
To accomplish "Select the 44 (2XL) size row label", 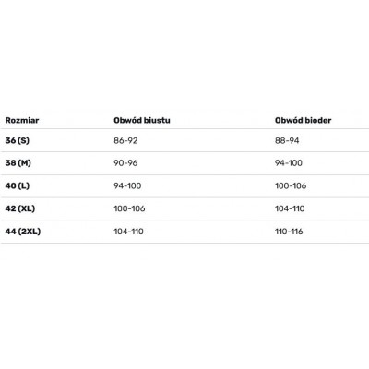I will (23, 232).
